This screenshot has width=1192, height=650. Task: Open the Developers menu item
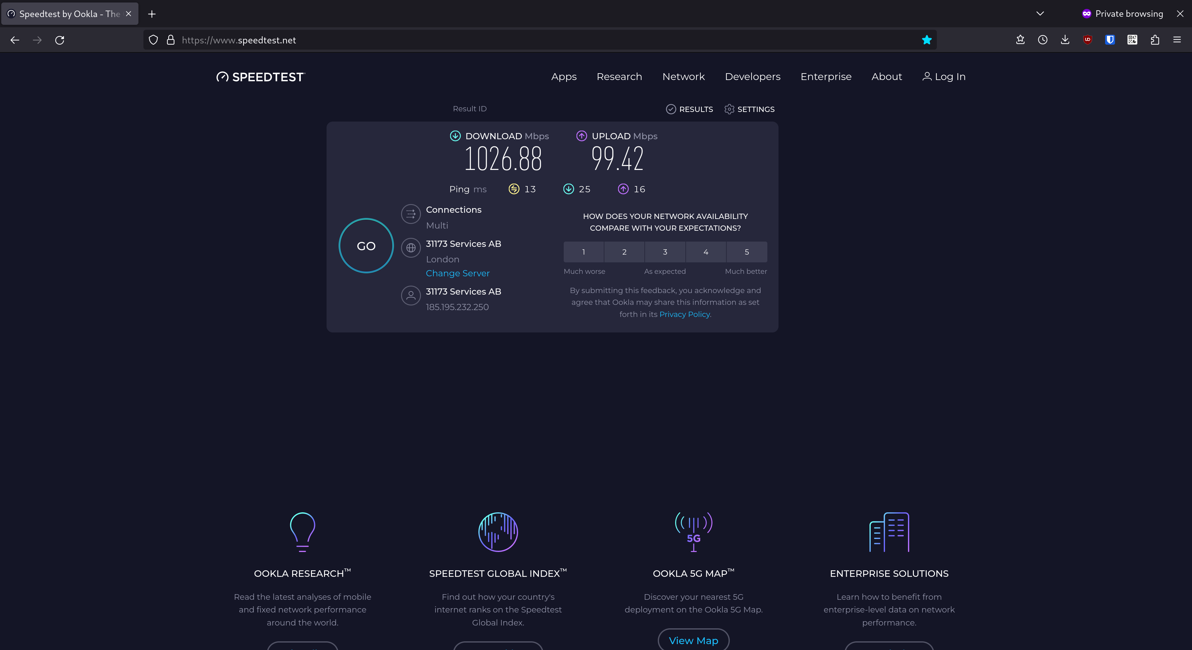[x=752, y=77]
